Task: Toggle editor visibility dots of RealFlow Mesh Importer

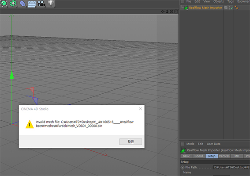Action: click(229, 8)
